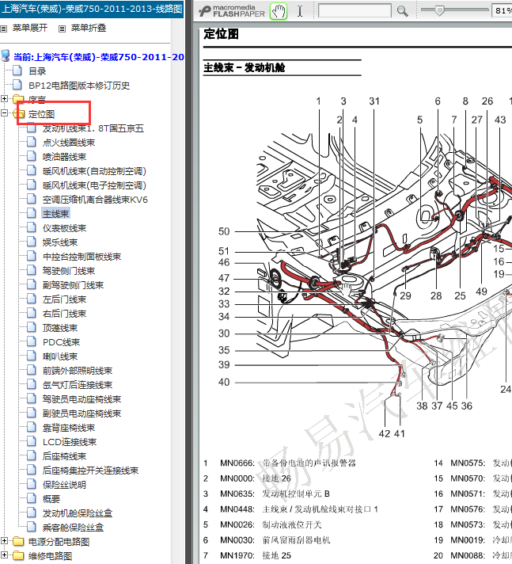The height and width of the screenshot is (564, 512).
Task: Open BP12电路图版本修订历史
Action: [79, 86]
